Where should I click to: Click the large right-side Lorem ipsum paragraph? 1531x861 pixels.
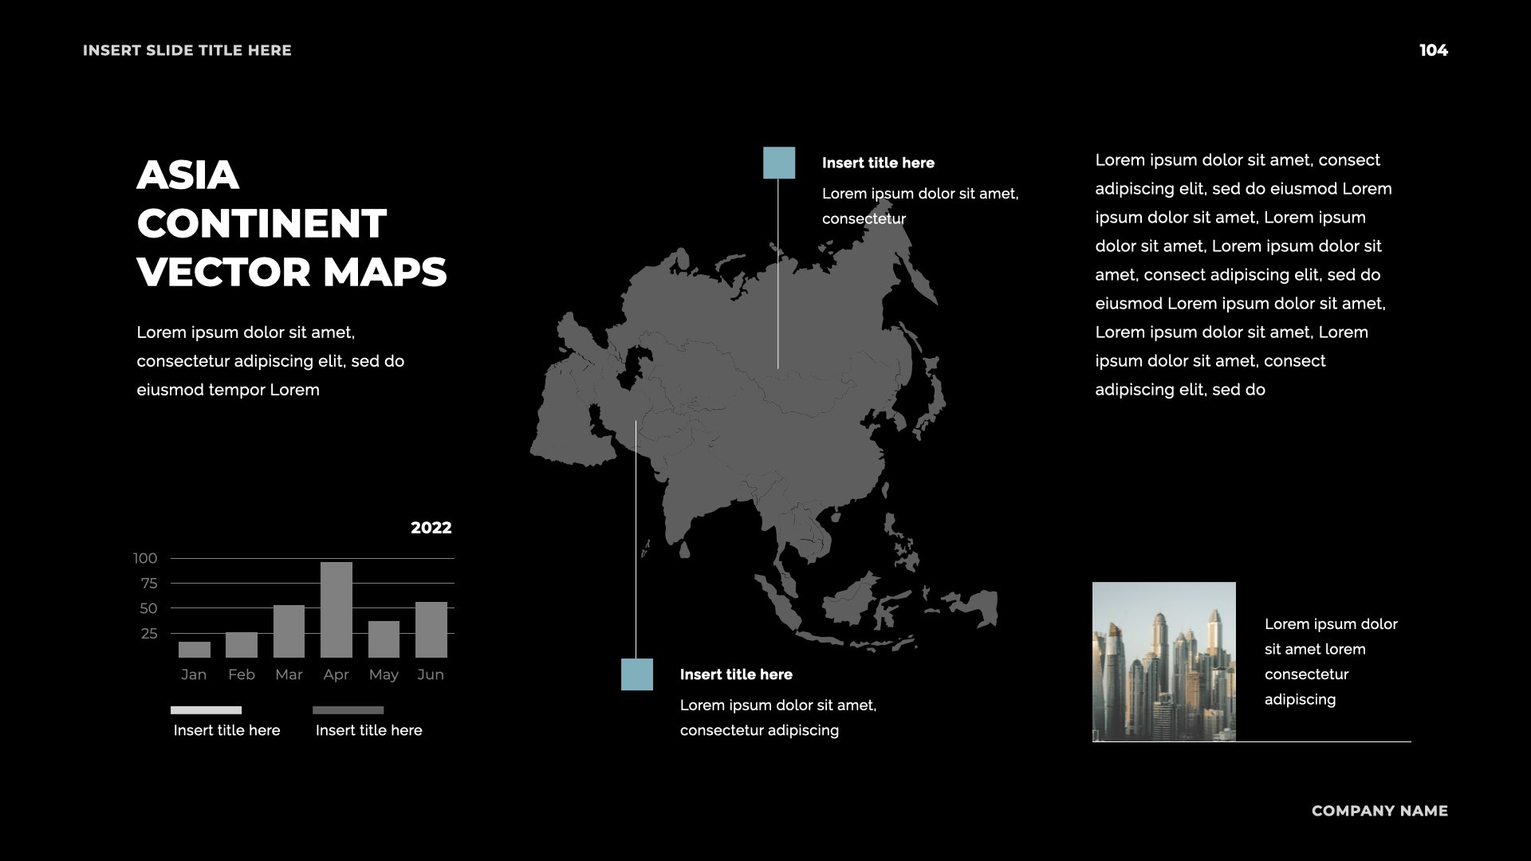pyautogui.click(x=1242, y=275)
